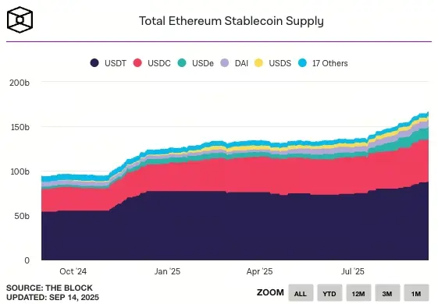This screenshot has width=438, height=304.
Task: Click the Jan '25 axis label
Action: point(167,271)
